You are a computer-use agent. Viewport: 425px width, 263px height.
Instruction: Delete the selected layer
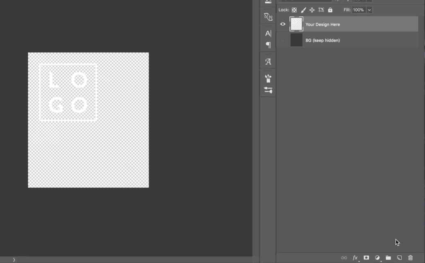(410, 258)
